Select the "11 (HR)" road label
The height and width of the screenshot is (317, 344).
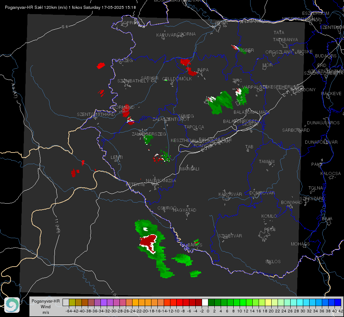tap(57, 226)
